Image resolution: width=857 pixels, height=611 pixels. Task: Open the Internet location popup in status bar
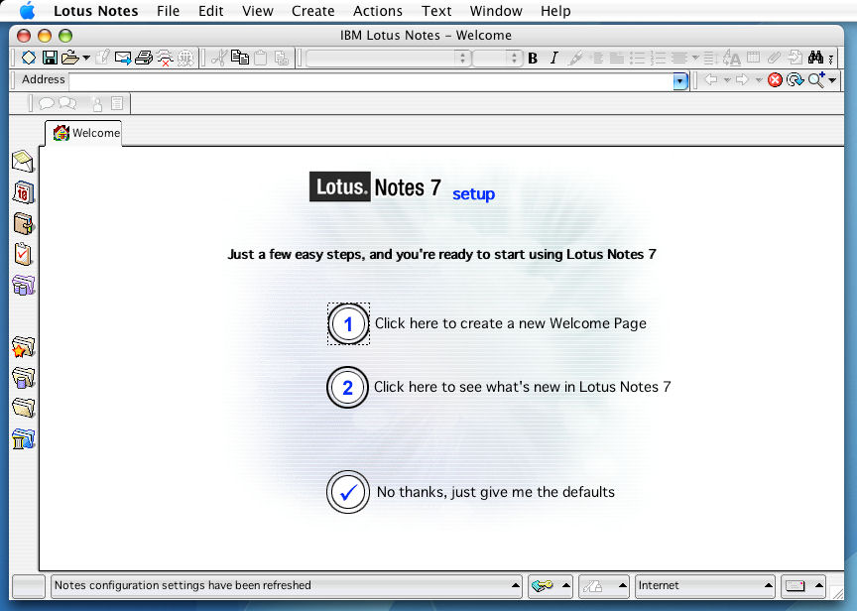click(705, 586)
